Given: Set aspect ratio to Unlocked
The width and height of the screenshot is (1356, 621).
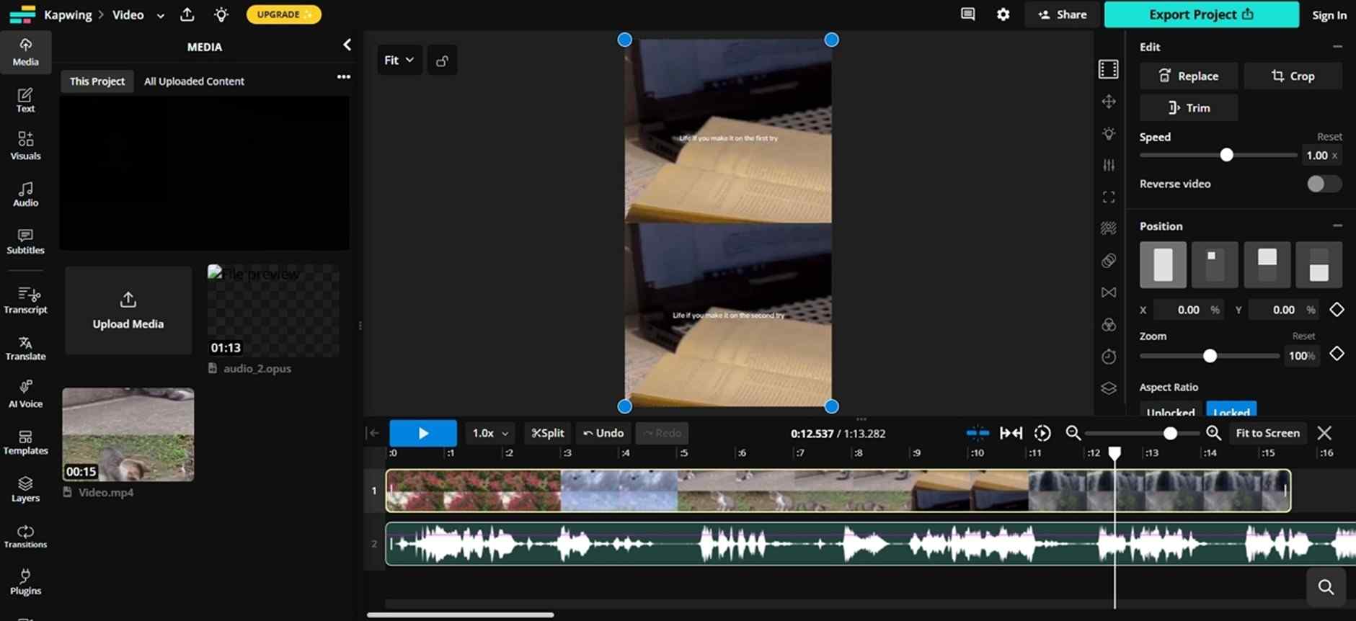Looking at the screenshot, I should pyautogui.click(x=1171, y=411).
